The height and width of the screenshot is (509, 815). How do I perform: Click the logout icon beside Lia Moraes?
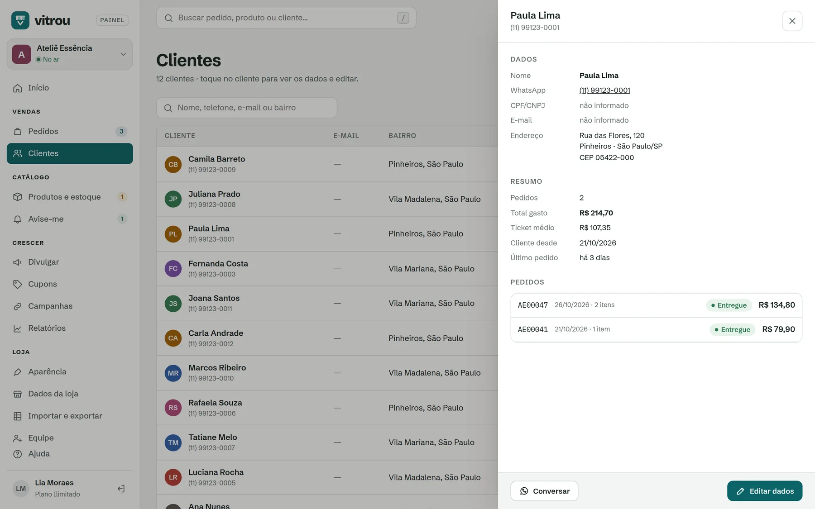coord(121,489)
